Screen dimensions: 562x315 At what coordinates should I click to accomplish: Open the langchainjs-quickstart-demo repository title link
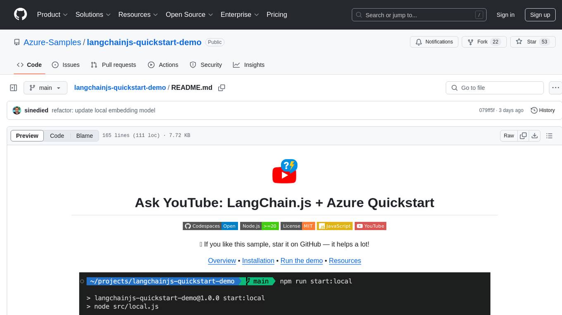[144, 42]
